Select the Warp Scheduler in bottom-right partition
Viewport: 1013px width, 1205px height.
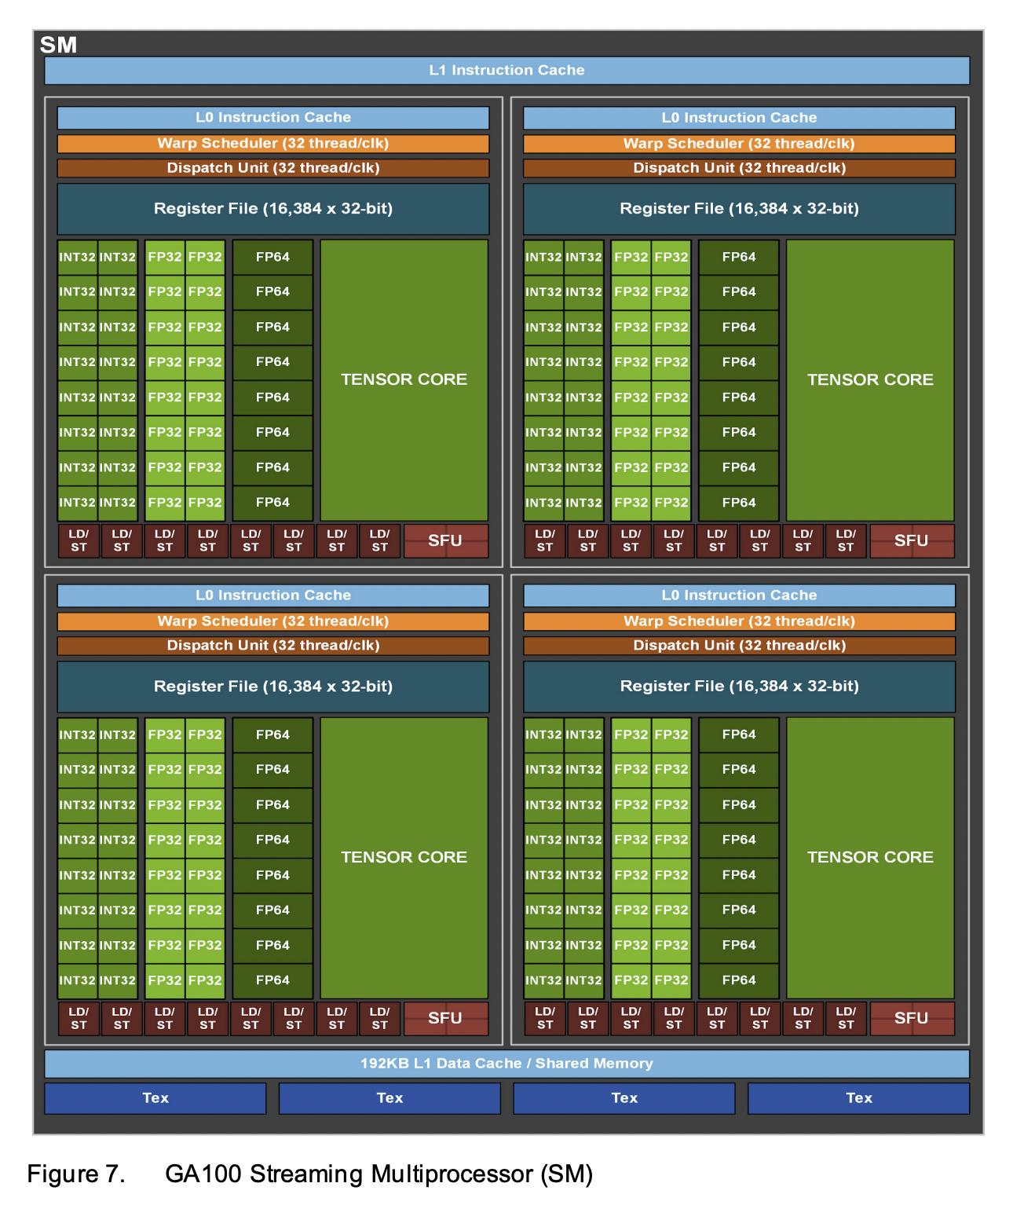click(739, 621)
